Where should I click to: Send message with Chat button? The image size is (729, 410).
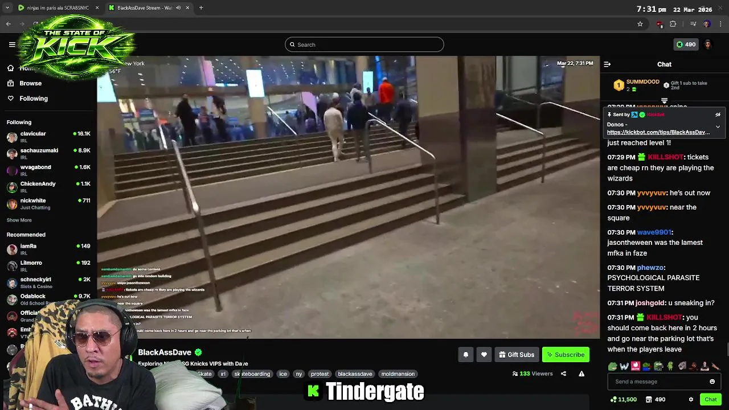pos(710,400)
